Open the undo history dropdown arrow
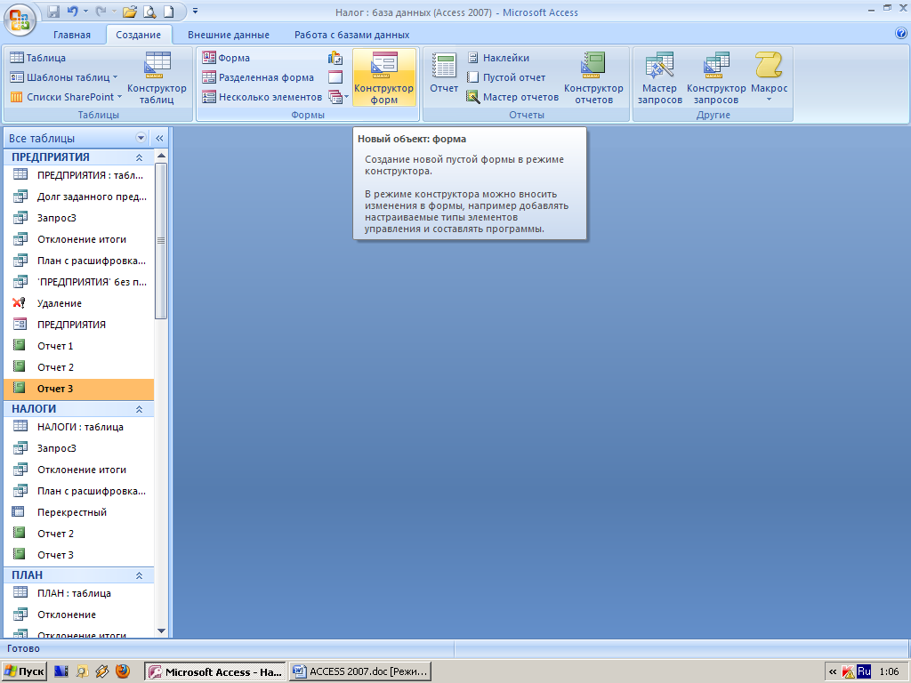The width and height of the screenshot is (911, 683). click(x=86, y=11)
